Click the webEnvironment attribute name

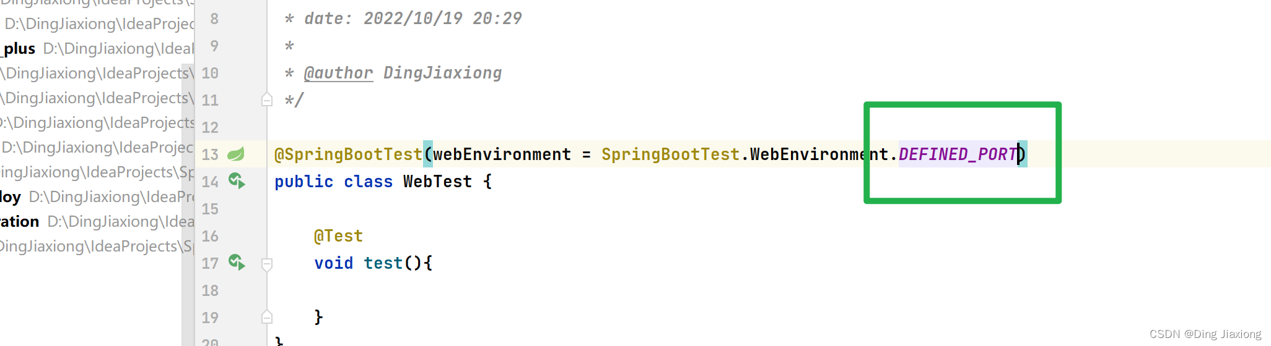click(x=502, y=154)
